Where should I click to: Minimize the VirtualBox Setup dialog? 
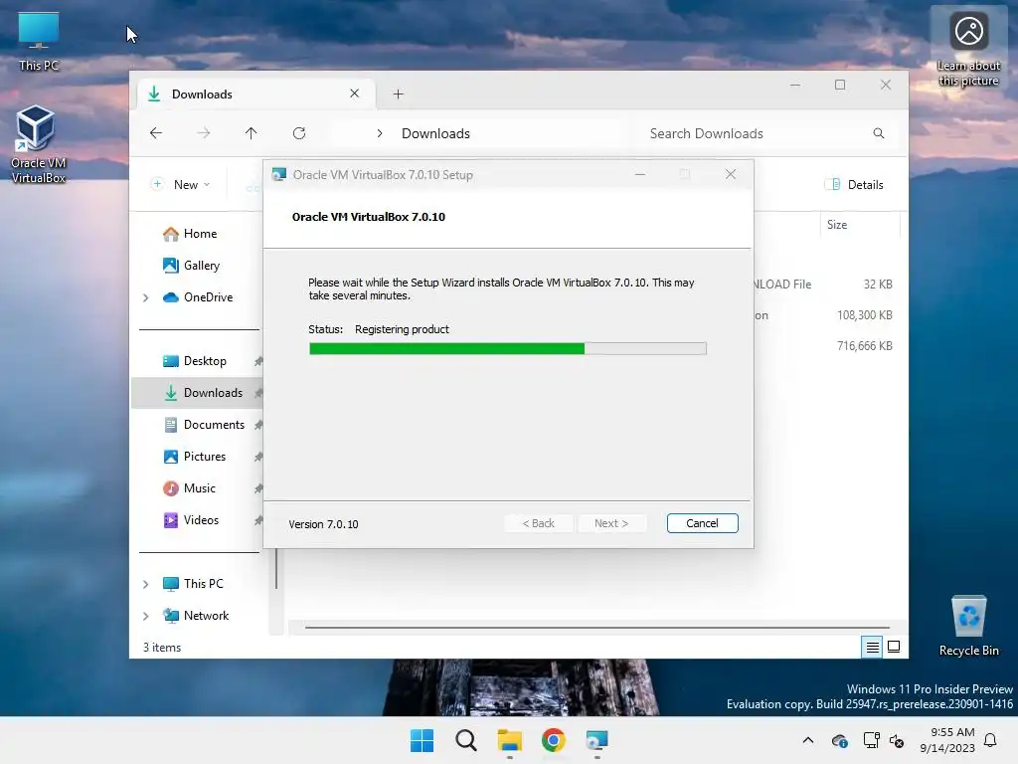[640, 174]
